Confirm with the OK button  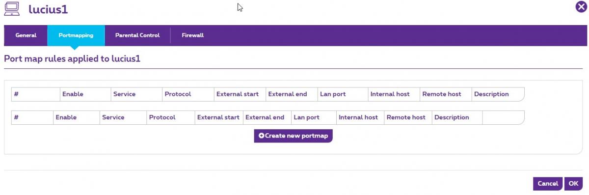(573, 184)
